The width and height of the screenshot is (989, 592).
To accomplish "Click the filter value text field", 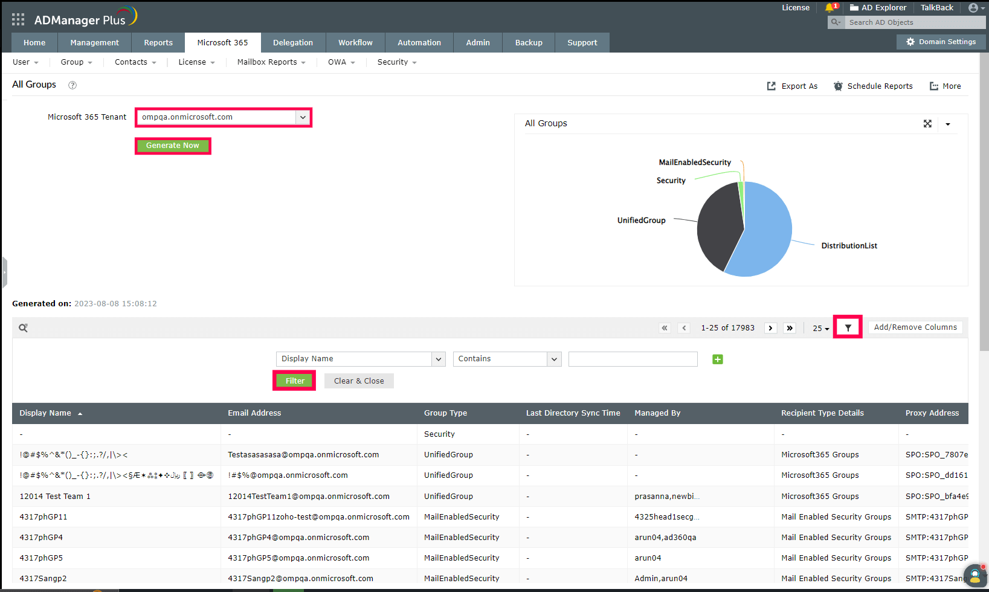I will [x=633, y=359].
